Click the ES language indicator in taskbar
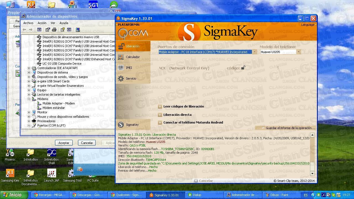The height and width of the screenshot is (199, 354). 306,195
